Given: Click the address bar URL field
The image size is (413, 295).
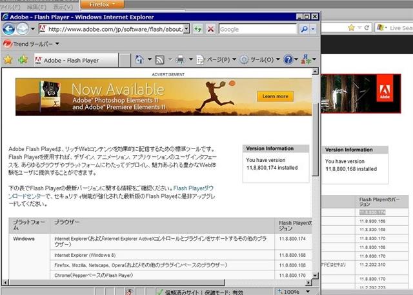Looking at the screenshot, I should point(114,29).
